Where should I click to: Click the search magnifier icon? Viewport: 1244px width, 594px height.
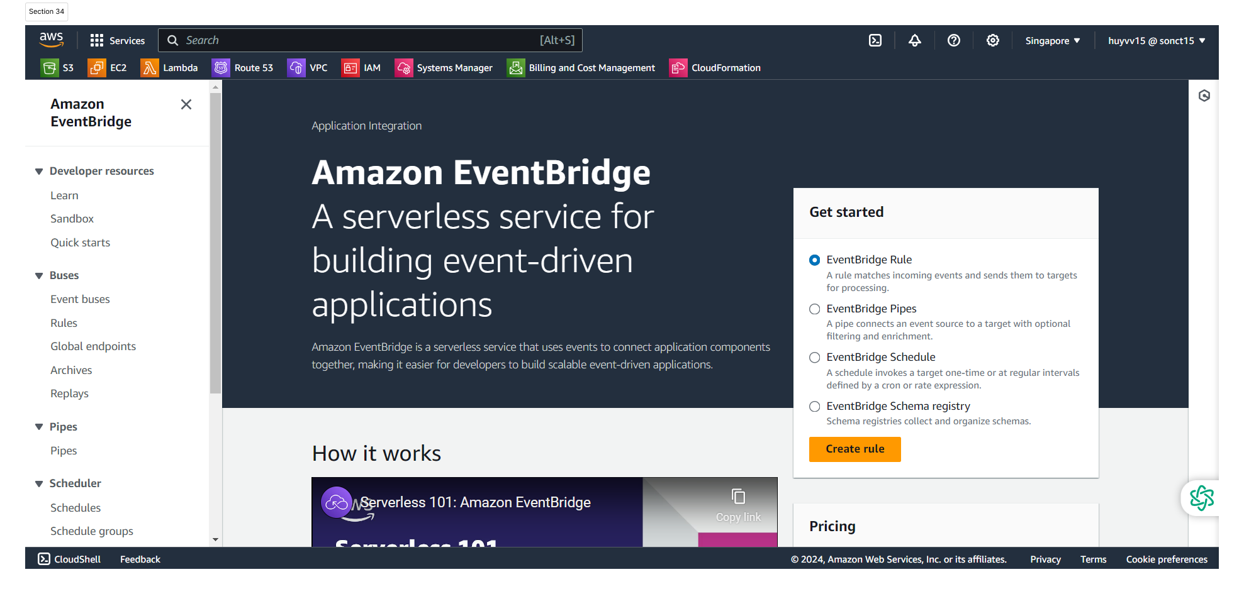172,40
